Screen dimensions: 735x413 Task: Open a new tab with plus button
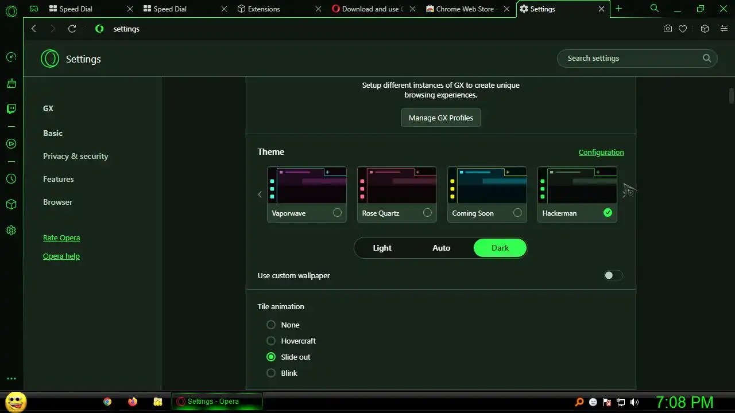point(618,9)
